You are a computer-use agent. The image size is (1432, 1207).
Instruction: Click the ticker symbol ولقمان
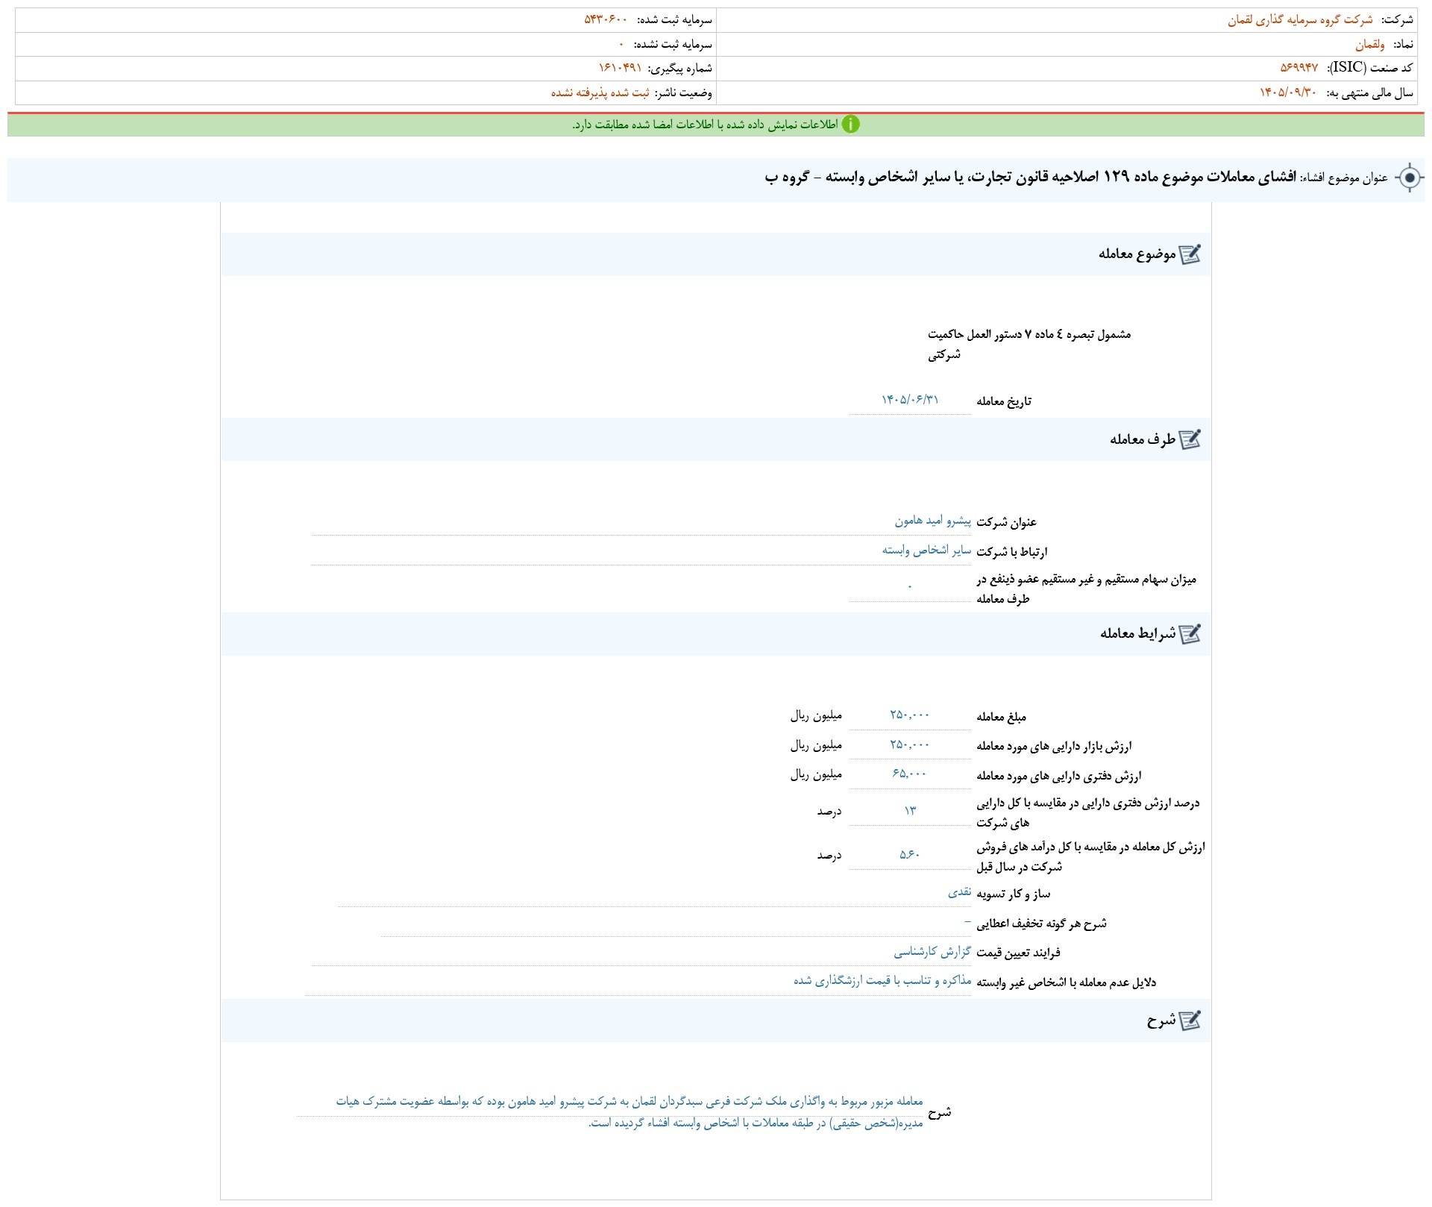(1370, 45)
